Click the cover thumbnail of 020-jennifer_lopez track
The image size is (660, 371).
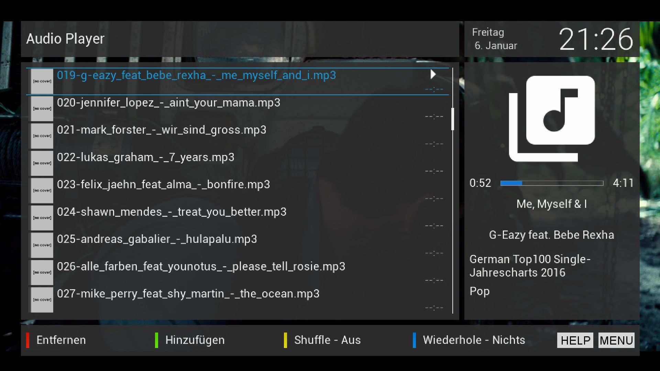42,109
